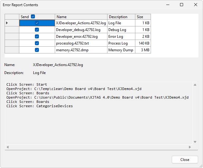Select the processlog.42792.txt file name
The image size is (203, 168).
tap(73, 43)
